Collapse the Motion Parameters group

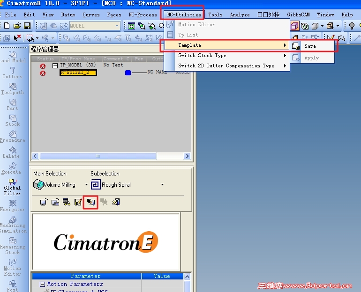point(42,284)
